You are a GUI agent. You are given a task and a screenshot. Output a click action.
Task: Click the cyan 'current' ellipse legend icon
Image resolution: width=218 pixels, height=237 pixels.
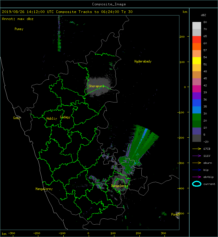(x=197, y=184)
